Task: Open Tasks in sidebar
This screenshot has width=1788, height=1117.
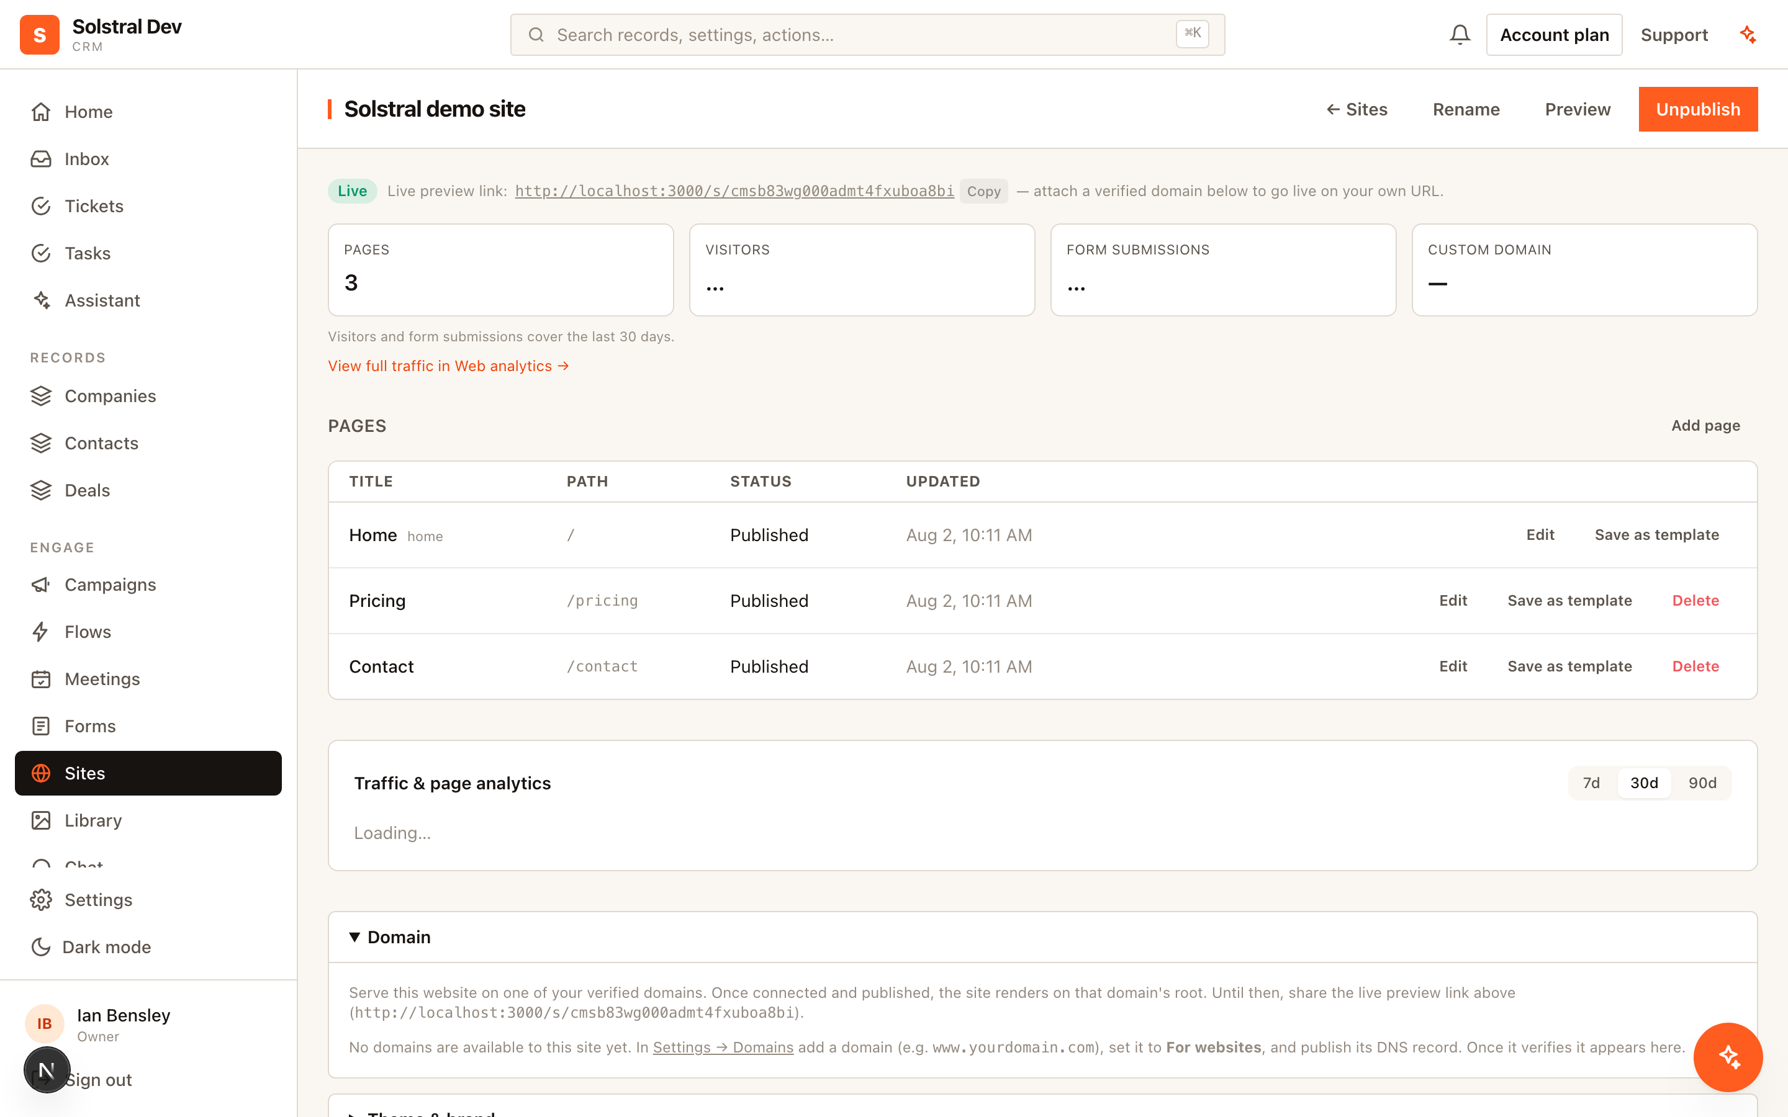Action: point(148,253)
